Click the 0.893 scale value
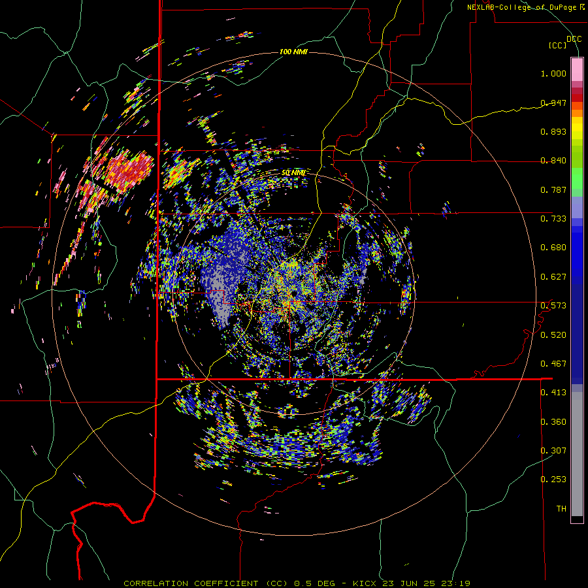 (x=553, y=131)
